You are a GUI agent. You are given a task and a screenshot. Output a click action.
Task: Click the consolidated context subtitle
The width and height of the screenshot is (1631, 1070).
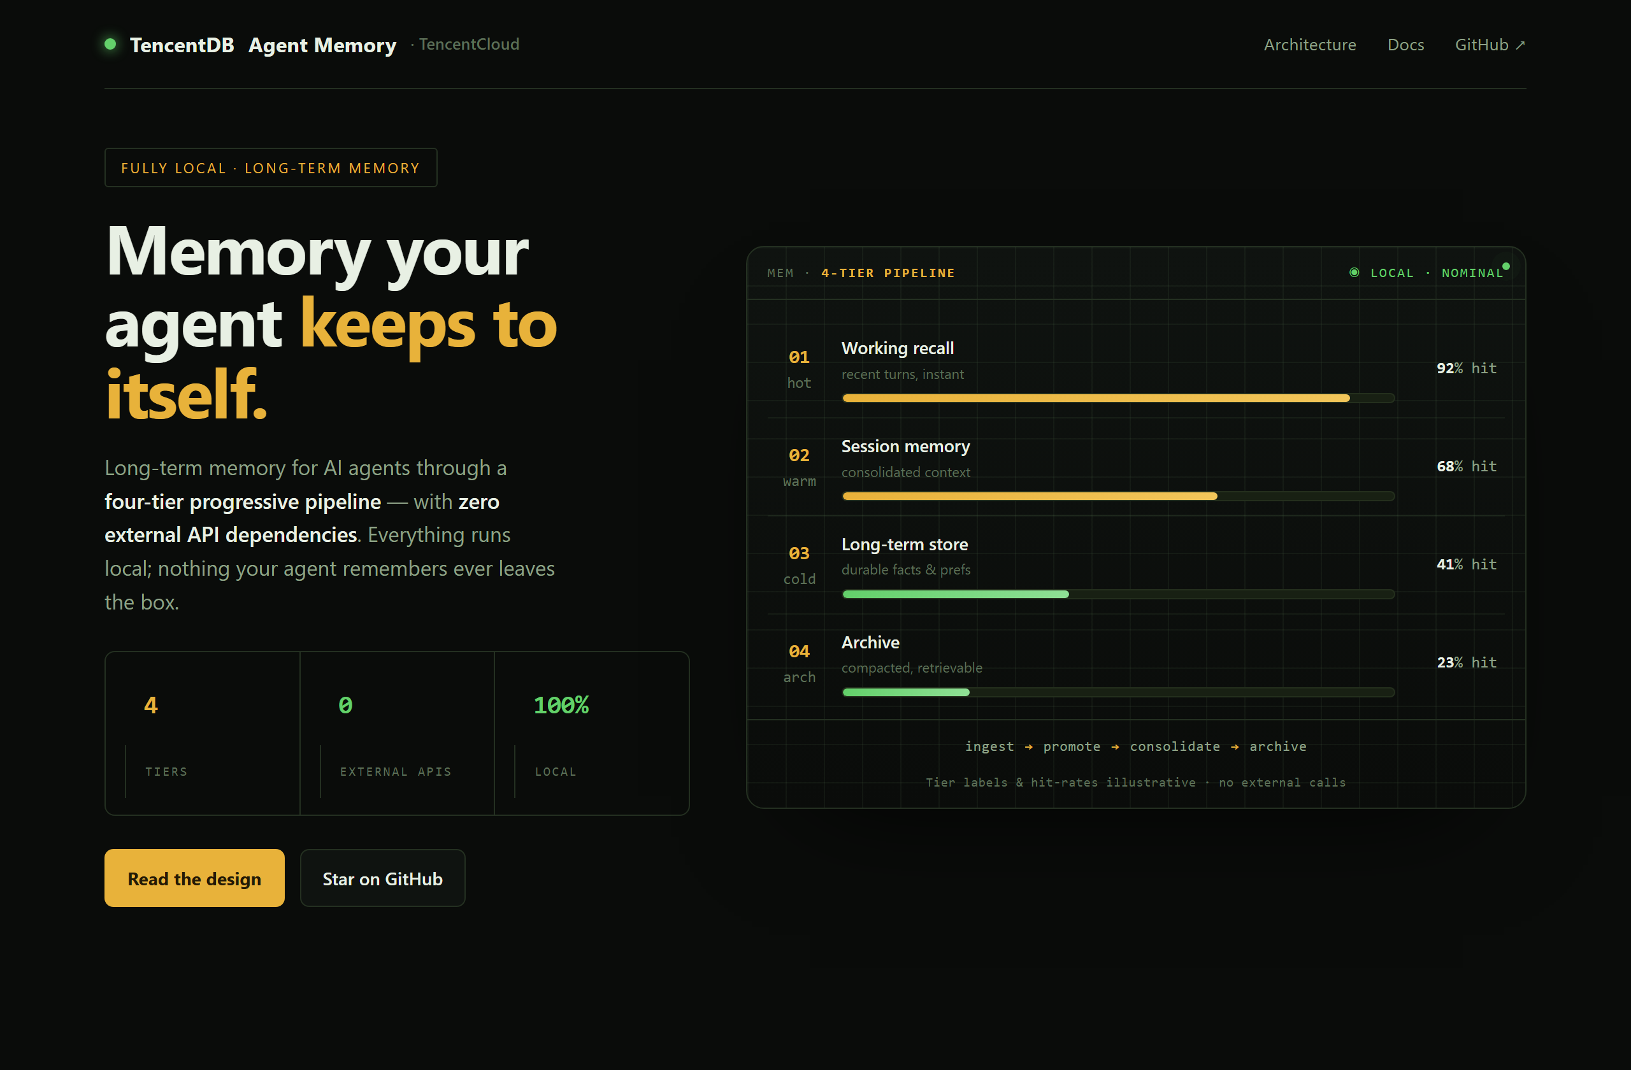pos(905,472)
